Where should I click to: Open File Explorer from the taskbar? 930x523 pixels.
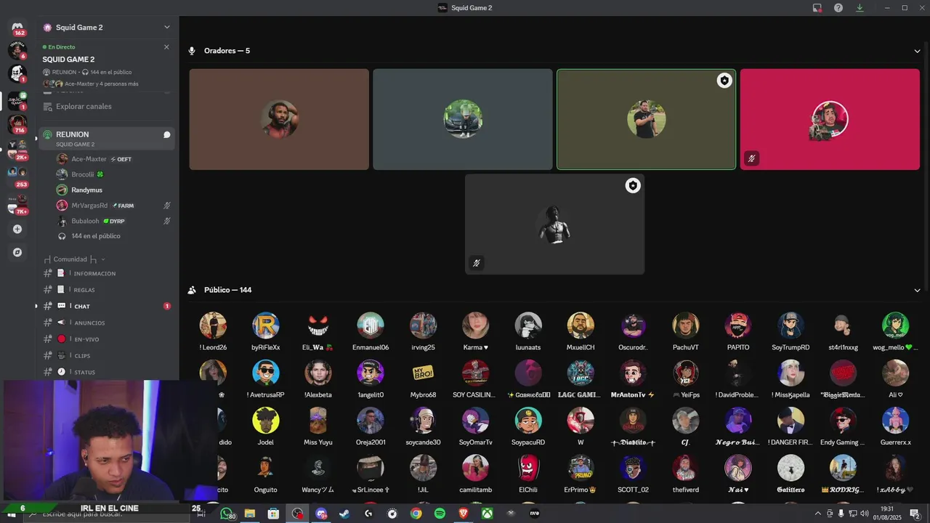[249, 514]
